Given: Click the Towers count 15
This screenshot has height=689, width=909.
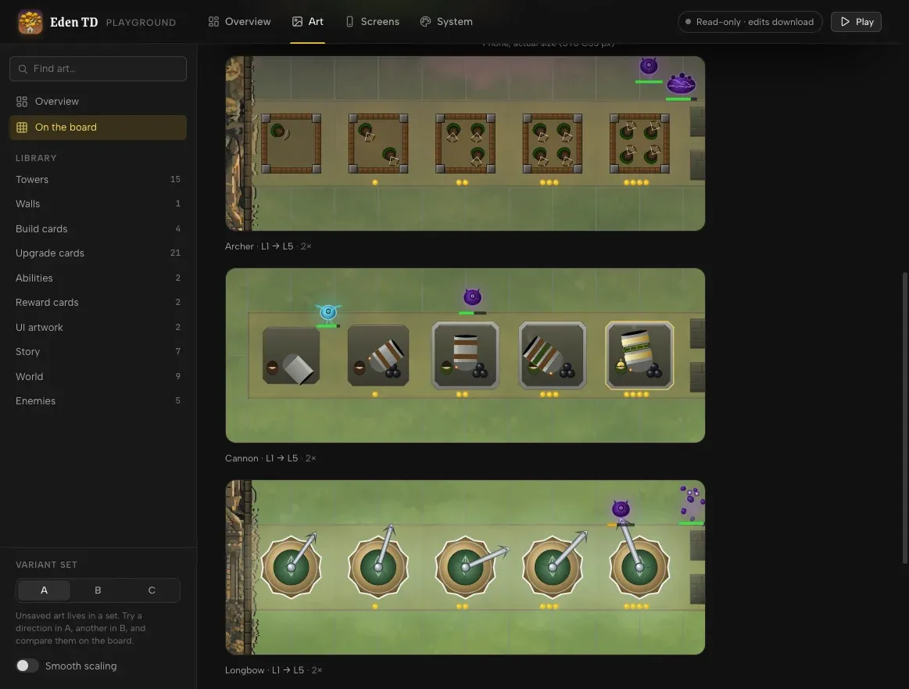Looking at the screenshot, I should (x=175, y=179).
